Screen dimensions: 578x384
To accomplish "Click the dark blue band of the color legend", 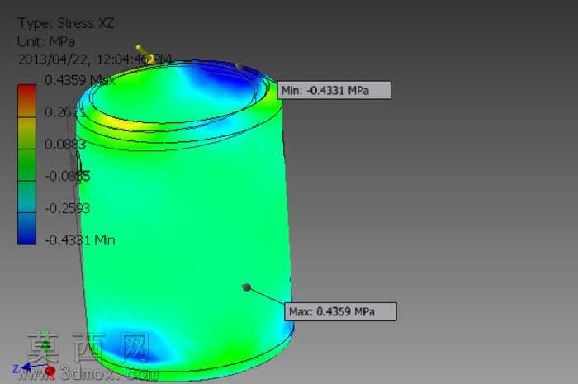I will pos(27,229).
